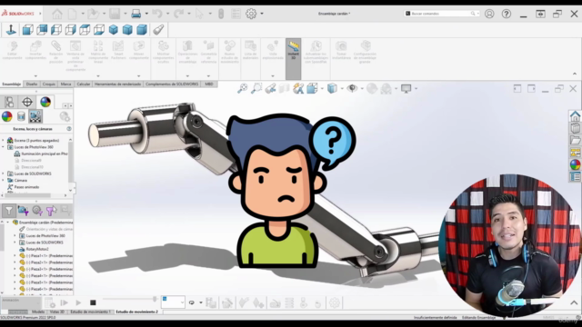Click the filter funnel icon in the motion tree
The image size is (582, 327).
click(8, 211)
